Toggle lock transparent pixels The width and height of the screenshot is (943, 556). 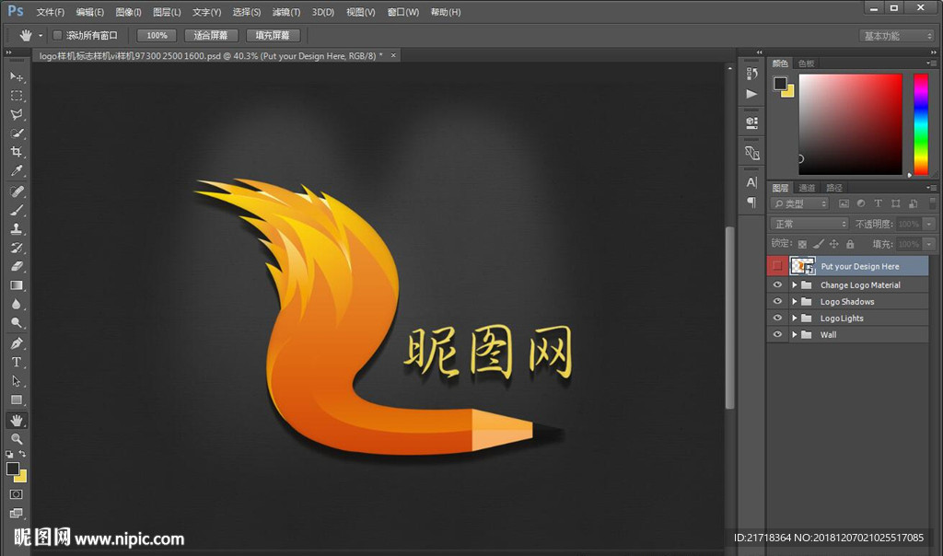point(802,244)
